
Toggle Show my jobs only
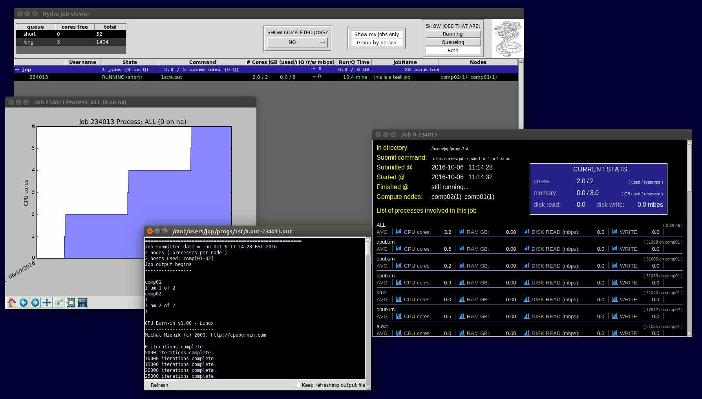377,35
